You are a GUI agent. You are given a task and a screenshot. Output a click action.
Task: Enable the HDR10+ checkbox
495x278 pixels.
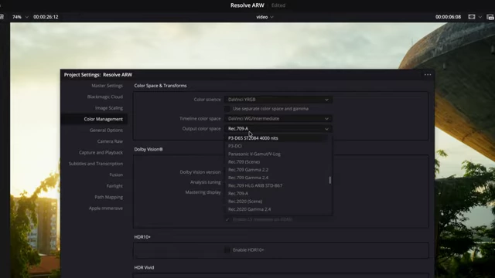[227, 250]
